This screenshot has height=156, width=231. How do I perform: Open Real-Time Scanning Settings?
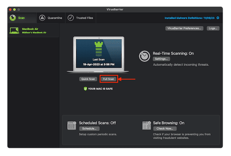tap(161, 59)
